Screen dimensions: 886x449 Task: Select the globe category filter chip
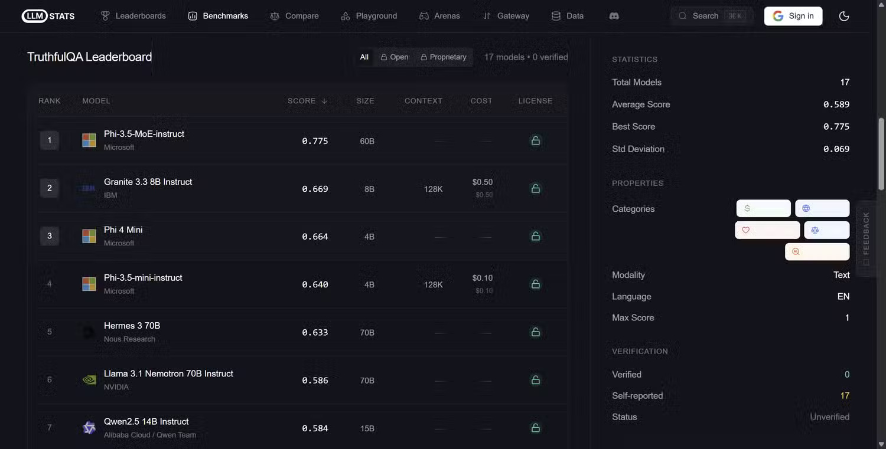[x=822, y=208]
